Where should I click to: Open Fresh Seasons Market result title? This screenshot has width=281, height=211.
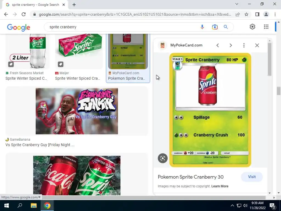[26, 78]
